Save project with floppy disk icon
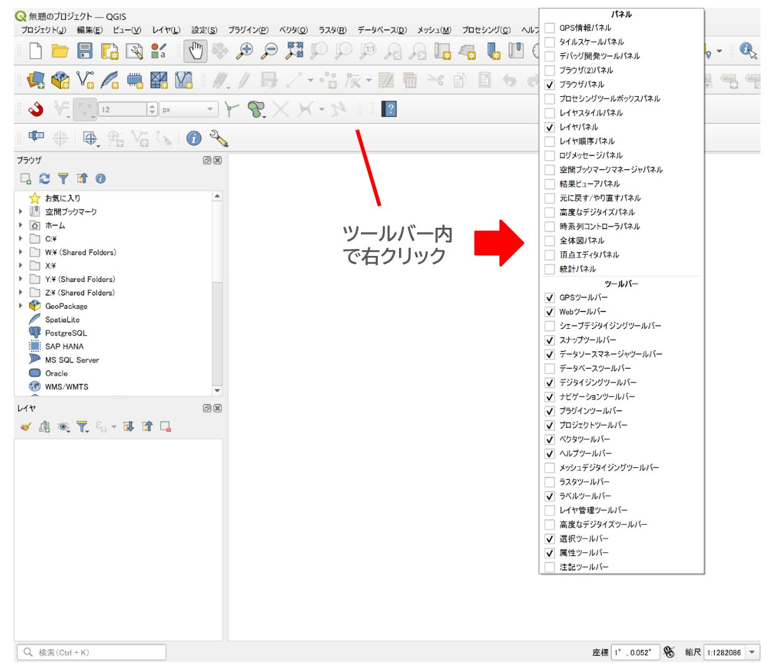Image resolution: width=778 pixels, height=669 pixels. click(x=85, y=51)
